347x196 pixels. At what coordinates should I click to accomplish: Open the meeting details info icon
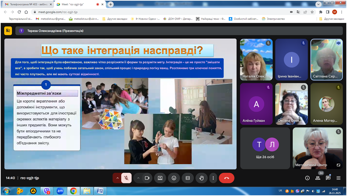tap(307, 178)
